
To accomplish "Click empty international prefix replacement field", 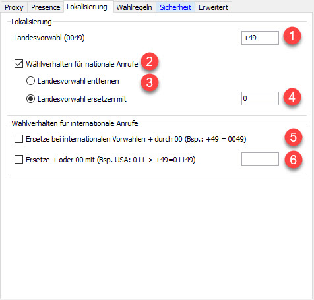I will coord(260,159).
